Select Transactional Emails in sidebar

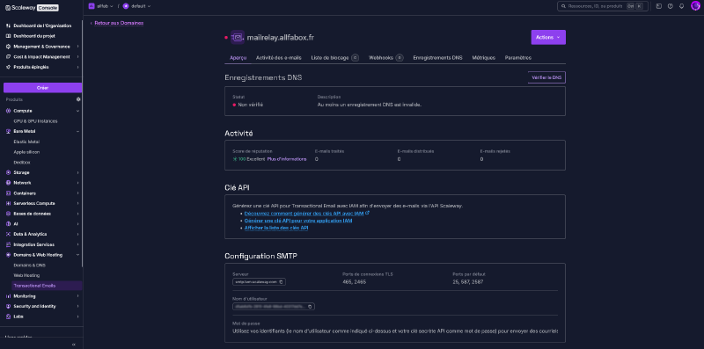click(x=47, y=286)
